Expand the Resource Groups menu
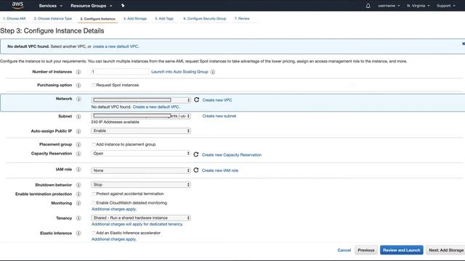Viewport: 465px width, 261px height. [92, 6]
